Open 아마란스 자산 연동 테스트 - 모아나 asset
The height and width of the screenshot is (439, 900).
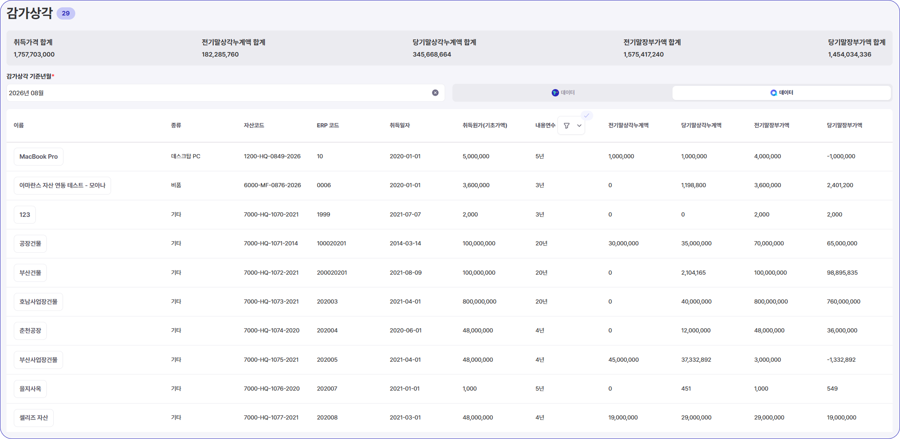coord(62,186)
